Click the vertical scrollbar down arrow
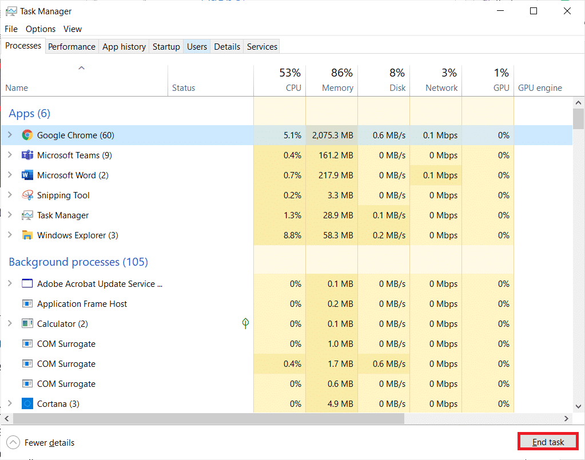 click(x=578, y=406)
